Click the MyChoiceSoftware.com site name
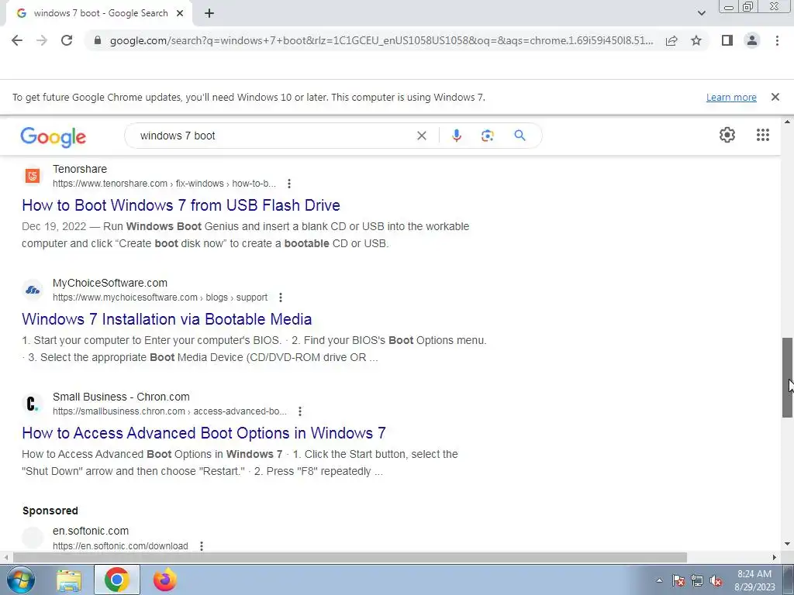The image size is (794, 595). coord(110,283)
